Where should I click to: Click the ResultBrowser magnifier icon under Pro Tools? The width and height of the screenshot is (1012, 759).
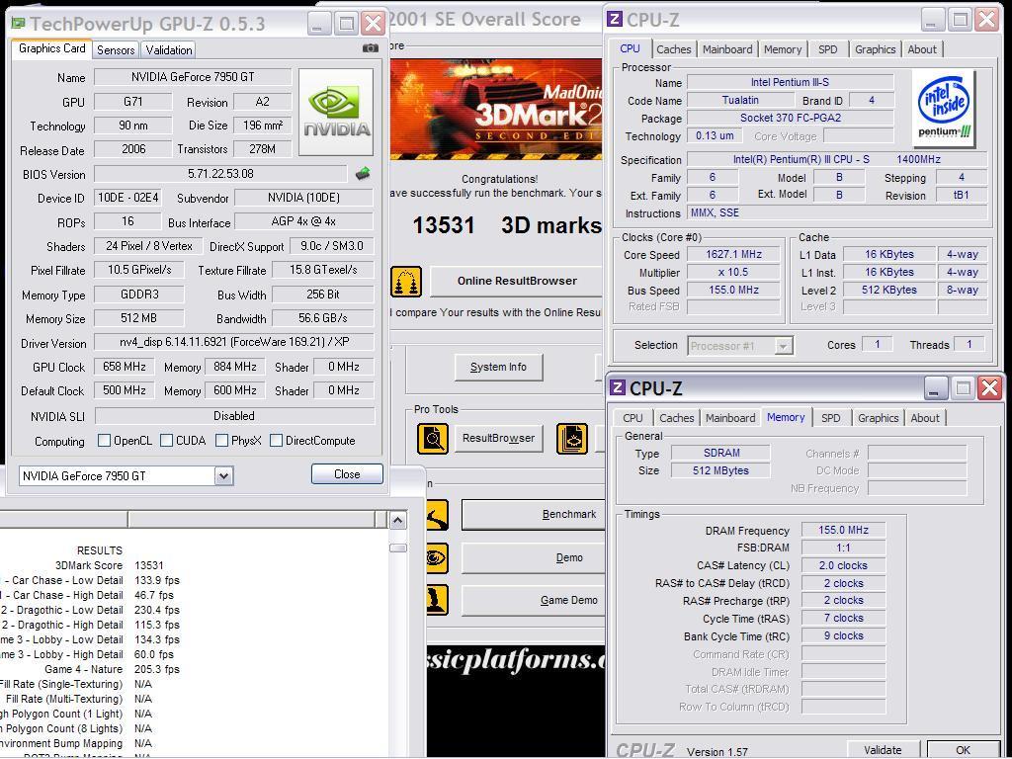point(433,438)
